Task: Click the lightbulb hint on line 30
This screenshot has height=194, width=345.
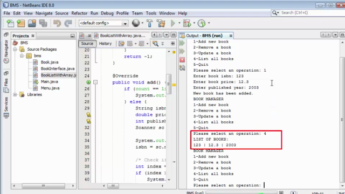Action: [88, 115]
